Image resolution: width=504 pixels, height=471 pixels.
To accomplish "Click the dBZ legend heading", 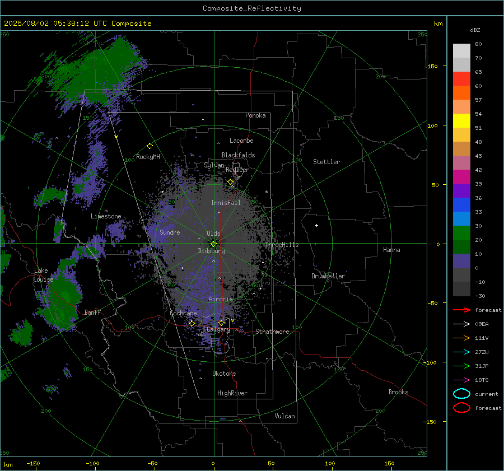I will (x=475, y=30).
